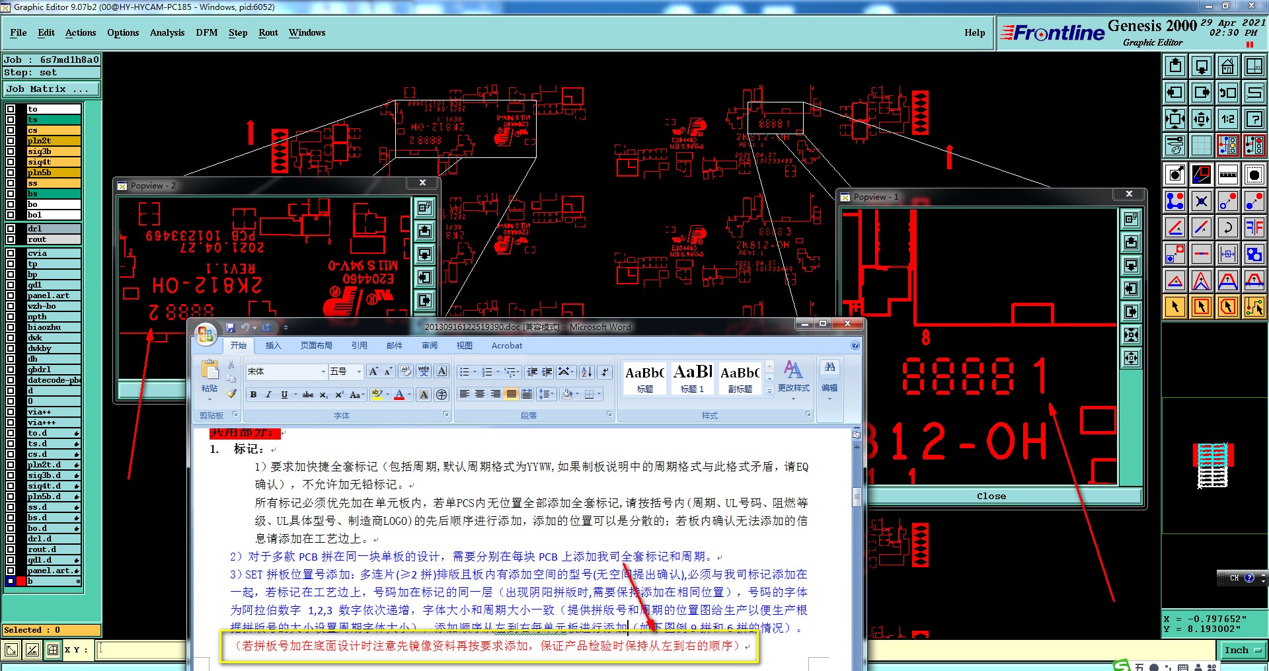The width and height of the screenshot is (1269, 671).
Task: Toggle Bold in Word ribbon
Action: pos(253,395)
